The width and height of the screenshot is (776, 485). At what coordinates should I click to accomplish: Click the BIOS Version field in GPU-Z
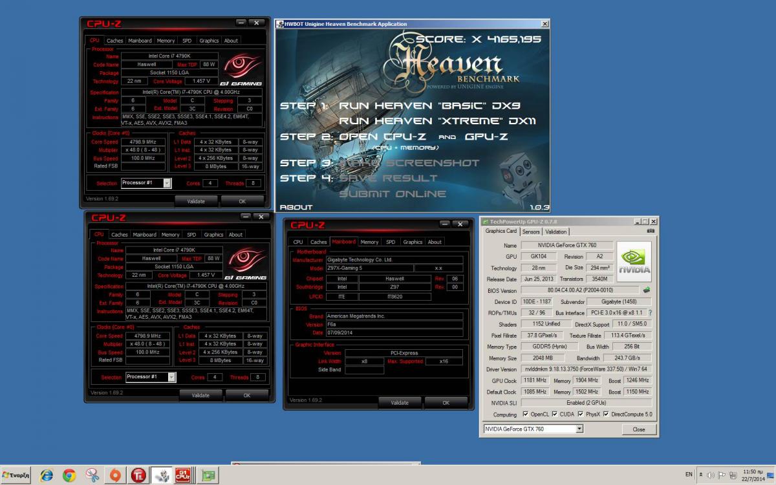point(579,290)
